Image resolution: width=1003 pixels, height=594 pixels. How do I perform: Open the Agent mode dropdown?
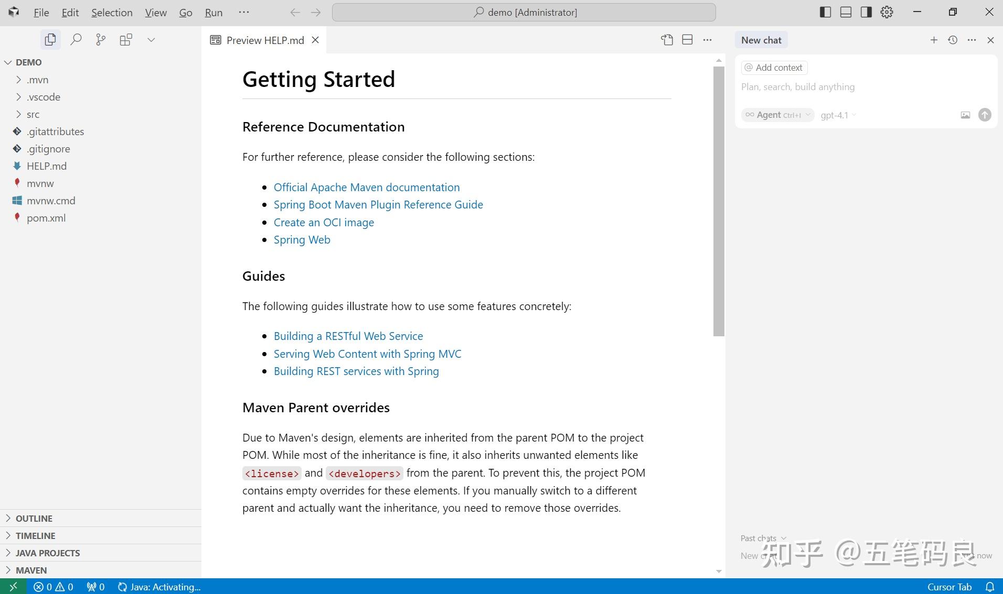point(777,115)
